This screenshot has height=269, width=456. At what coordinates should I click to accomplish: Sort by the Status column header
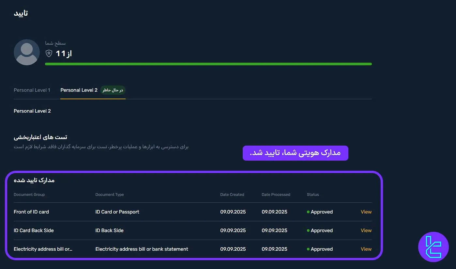point(312,194)
